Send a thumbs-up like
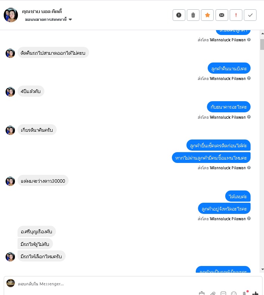The height and width of the screenshot is (295, 264). pyautogui.click(x=255, y=293)
